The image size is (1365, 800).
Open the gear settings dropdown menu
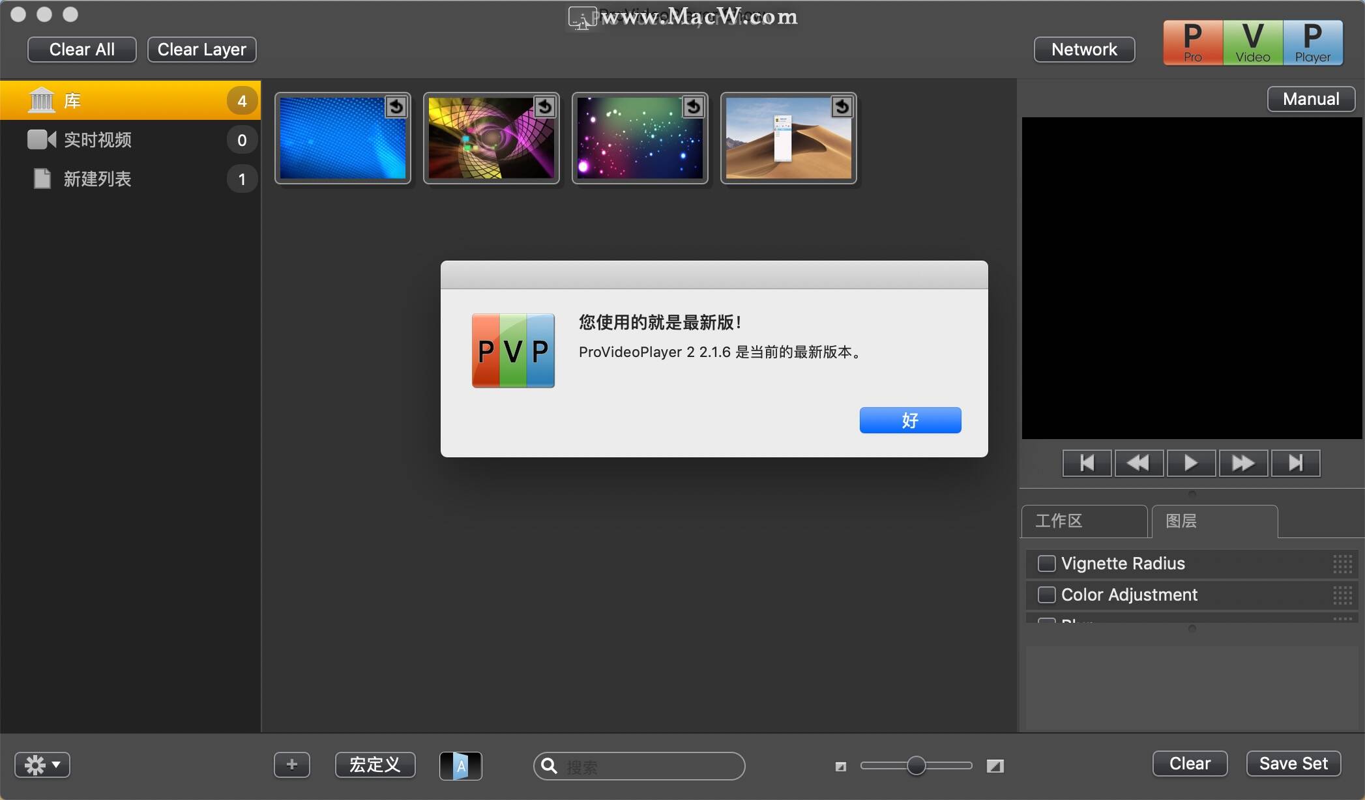(42, 765)
